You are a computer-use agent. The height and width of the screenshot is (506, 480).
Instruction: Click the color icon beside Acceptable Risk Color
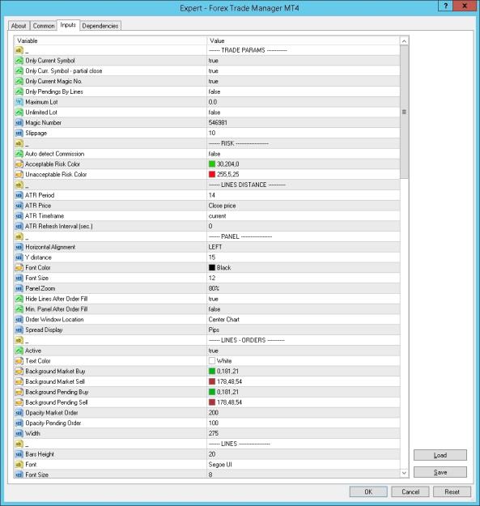pyautogui.click(x=19, y=164)
